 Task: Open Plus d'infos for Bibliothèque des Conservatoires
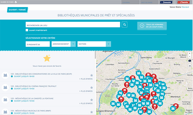pos(86,79)
